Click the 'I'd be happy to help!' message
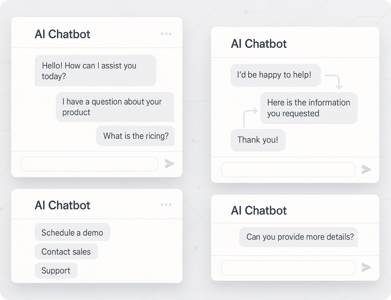The image size is (391, 300). pos(275,75)
